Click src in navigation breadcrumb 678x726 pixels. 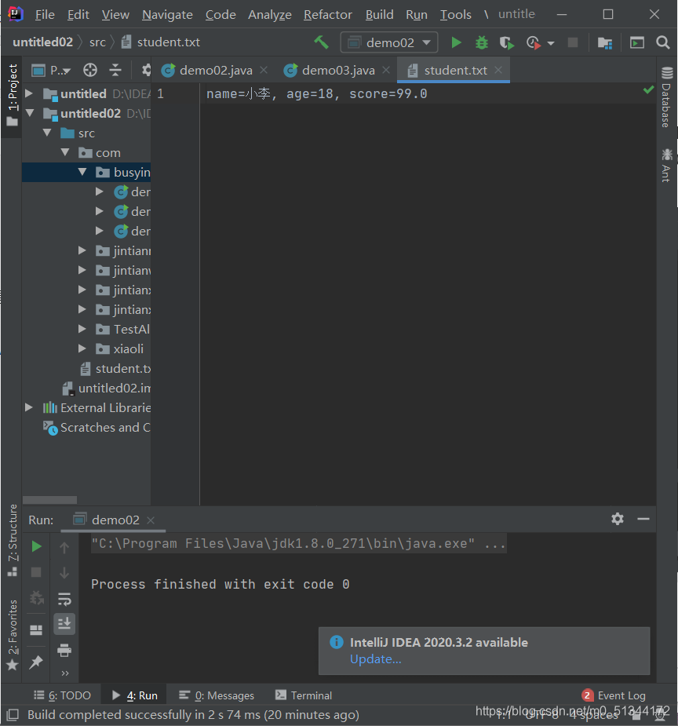97,42
